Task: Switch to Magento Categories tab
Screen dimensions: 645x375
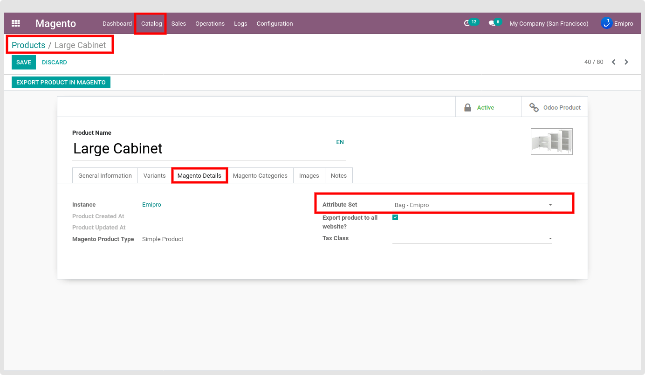Action: click(260, 175)
